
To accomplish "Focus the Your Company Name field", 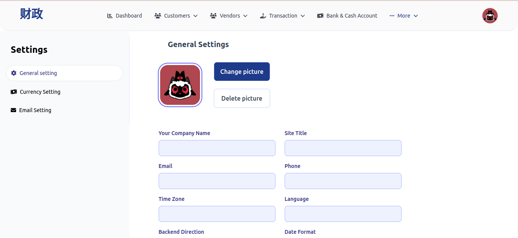I will pos(217,148).
